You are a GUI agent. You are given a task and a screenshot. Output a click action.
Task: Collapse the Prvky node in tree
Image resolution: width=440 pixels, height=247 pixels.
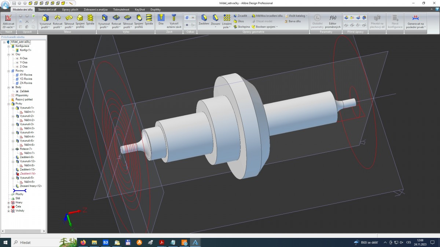point(9,104)
